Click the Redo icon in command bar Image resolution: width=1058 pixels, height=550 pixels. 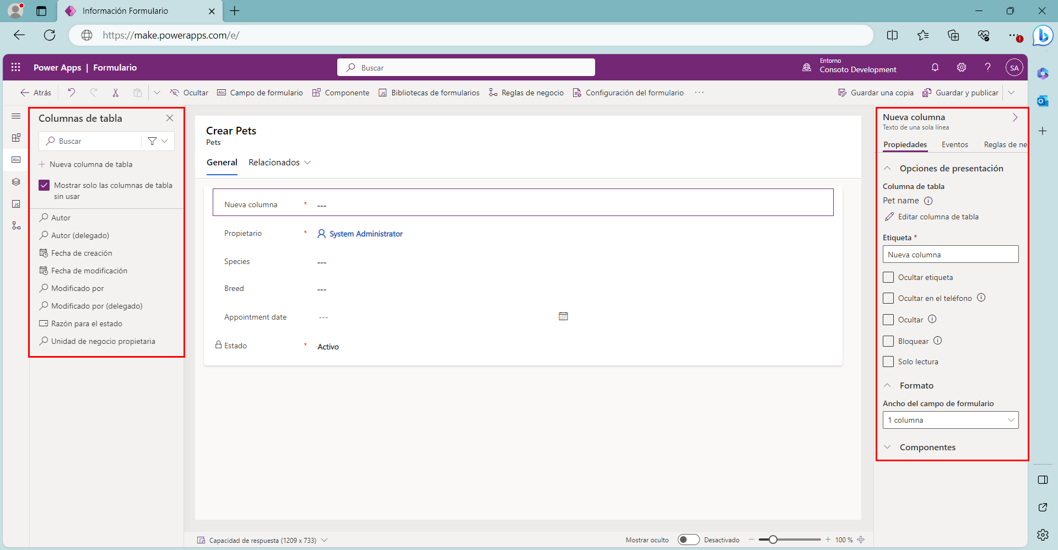click(x=94, y=93)
